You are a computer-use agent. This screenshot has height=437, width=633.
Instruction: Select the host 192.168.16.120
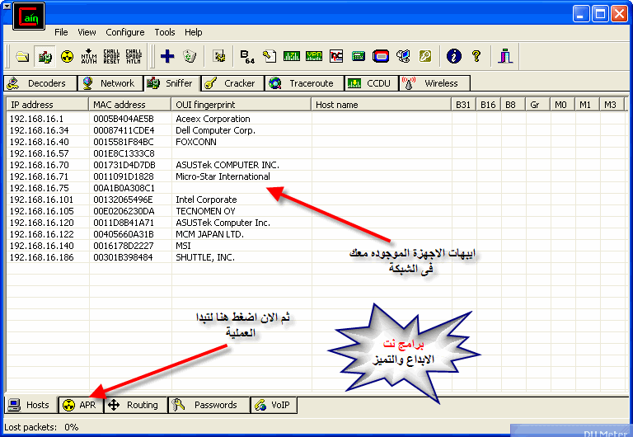click(41, 223)
